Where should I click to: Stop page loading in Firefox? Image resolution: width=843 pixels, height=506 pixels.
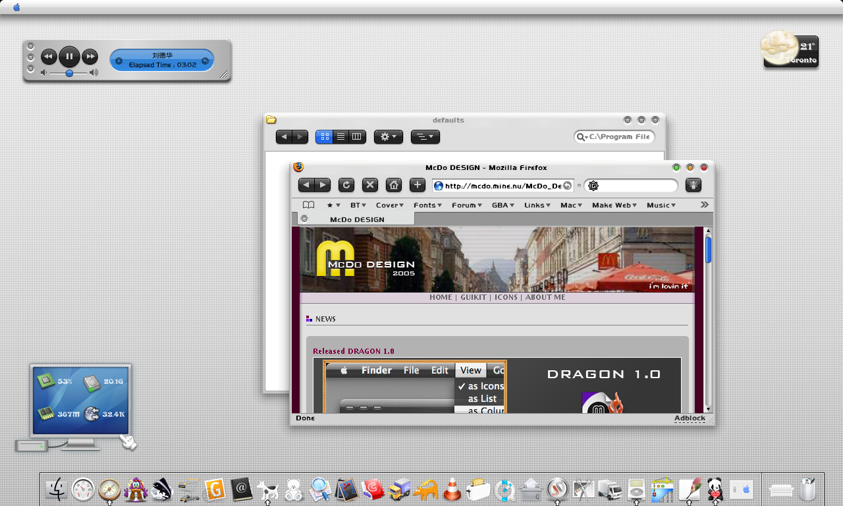[x=370, y=185]
